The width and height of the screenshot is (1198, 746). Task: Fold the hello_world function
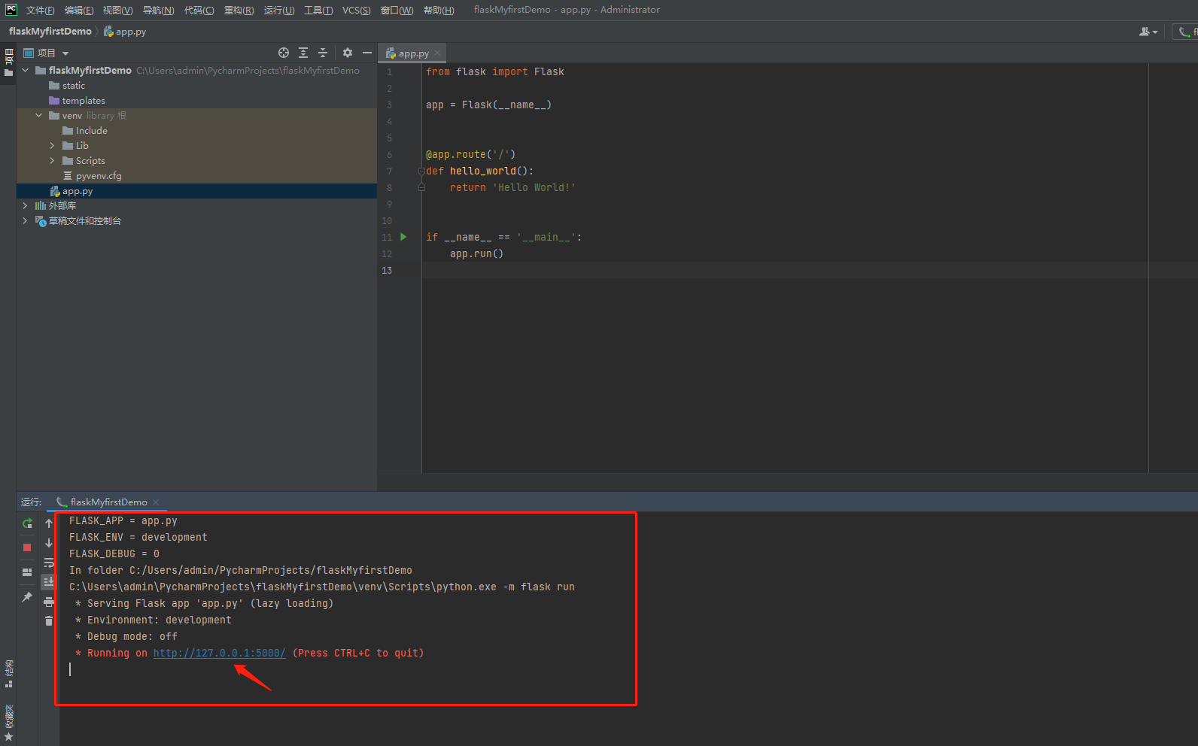pyautogui.click(x=421, y=171)
